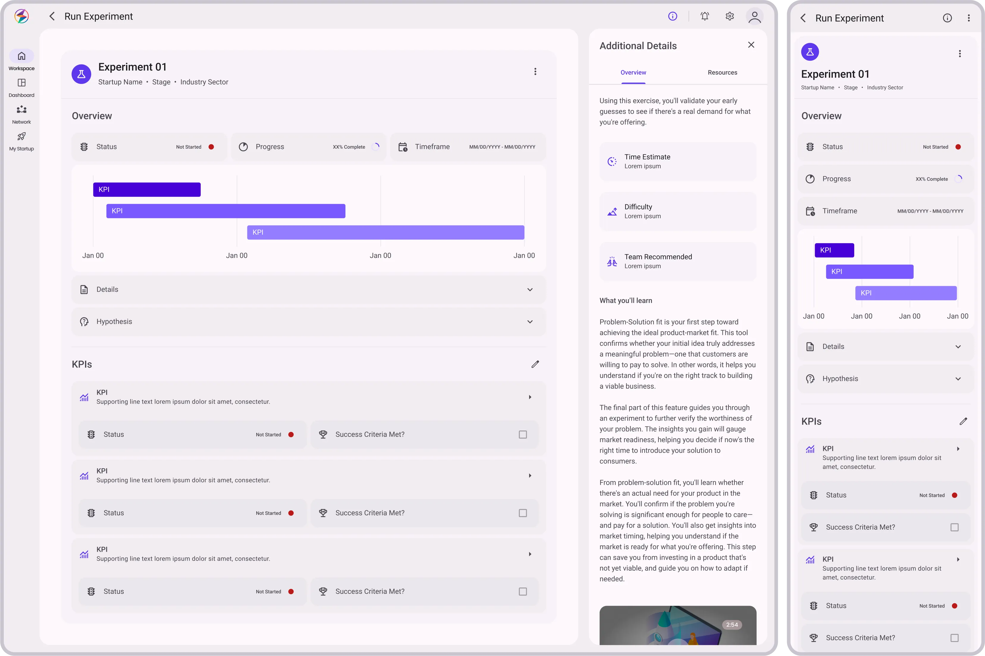Check third KPI Success Criteria Met checkbox
Screen dimensions: 985x656
(522, 591)
